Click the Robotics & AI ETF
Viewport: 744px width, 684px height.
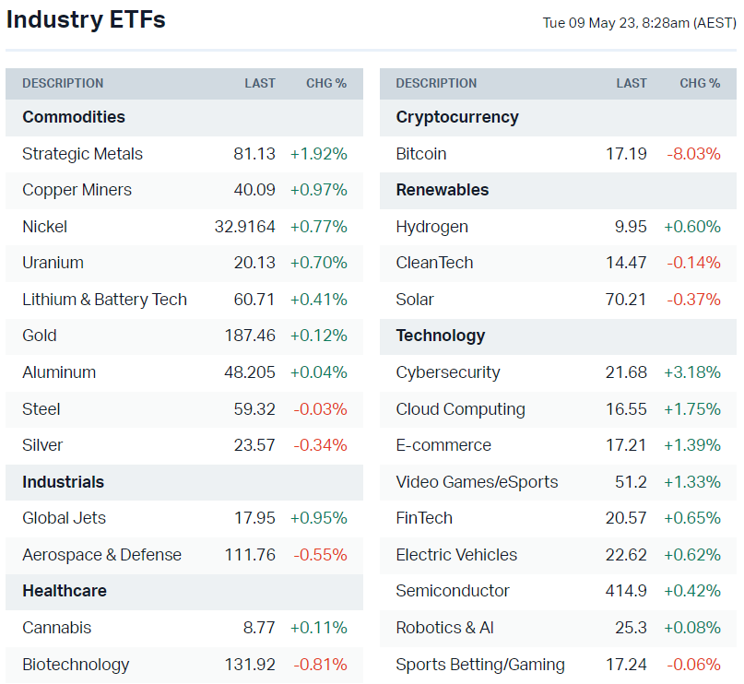pyautogui.click(x=445, y=628)
